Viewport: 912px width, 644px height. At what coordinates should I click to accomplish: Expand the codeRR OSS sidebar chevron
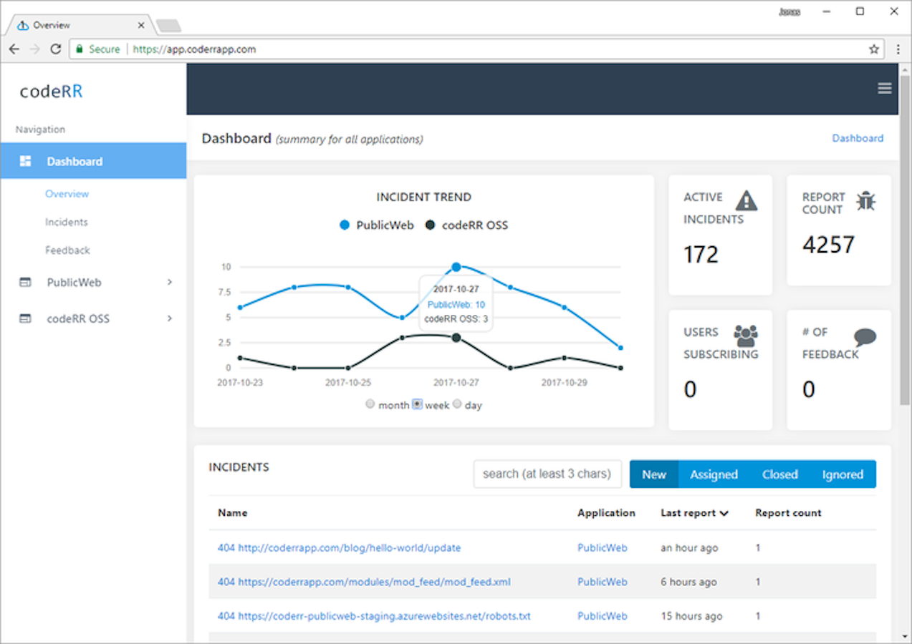click(x=170, y=318)
